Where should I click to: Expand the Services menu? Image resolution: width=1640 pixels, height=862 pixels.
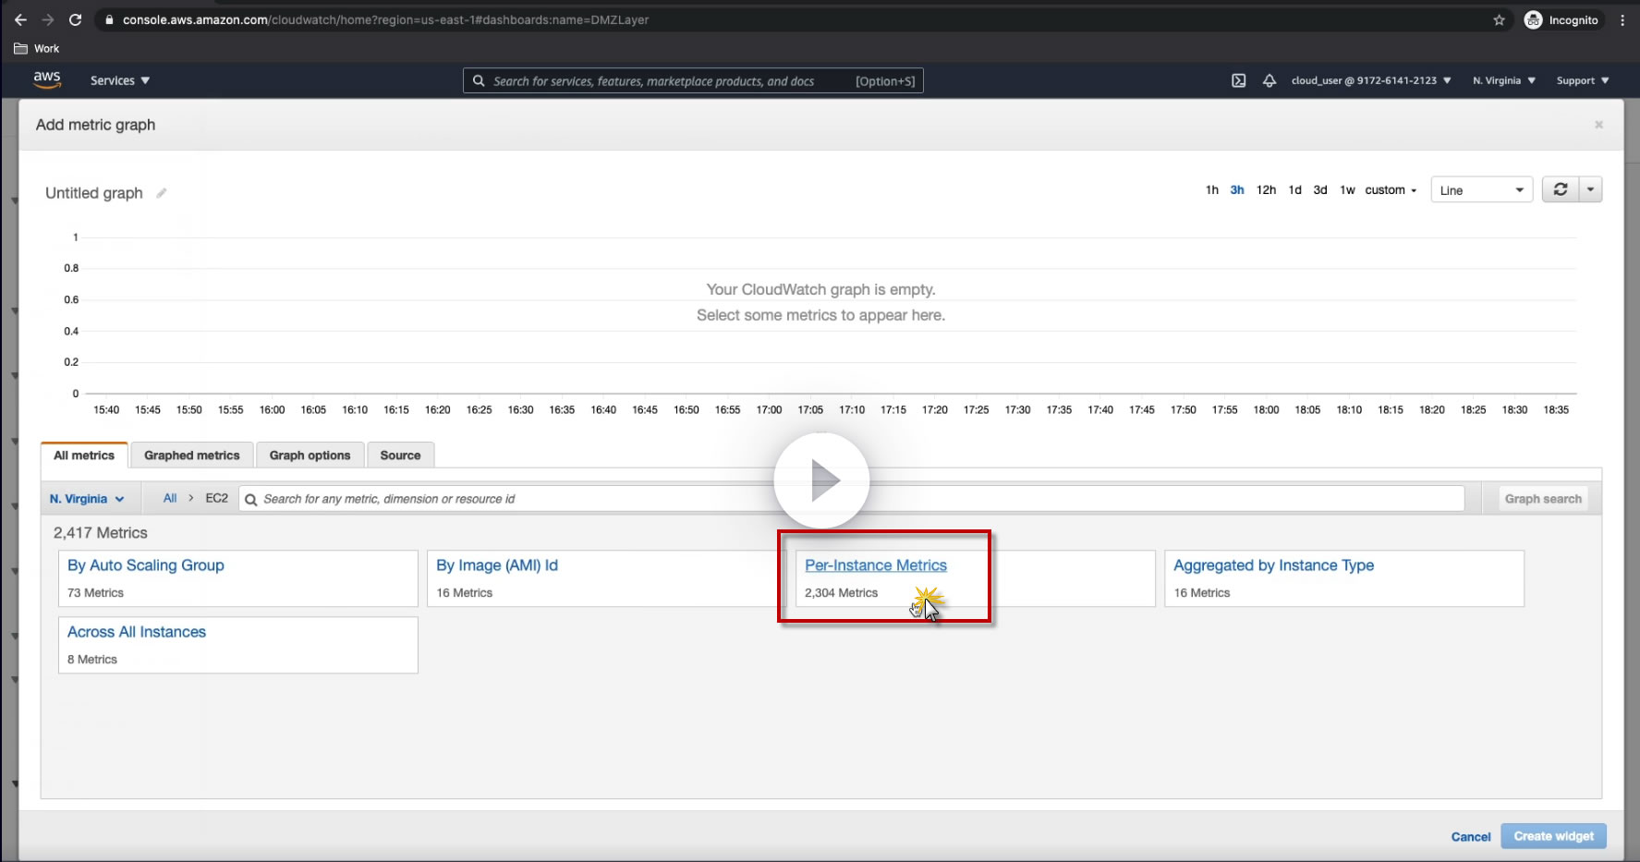tap(120, 80)
